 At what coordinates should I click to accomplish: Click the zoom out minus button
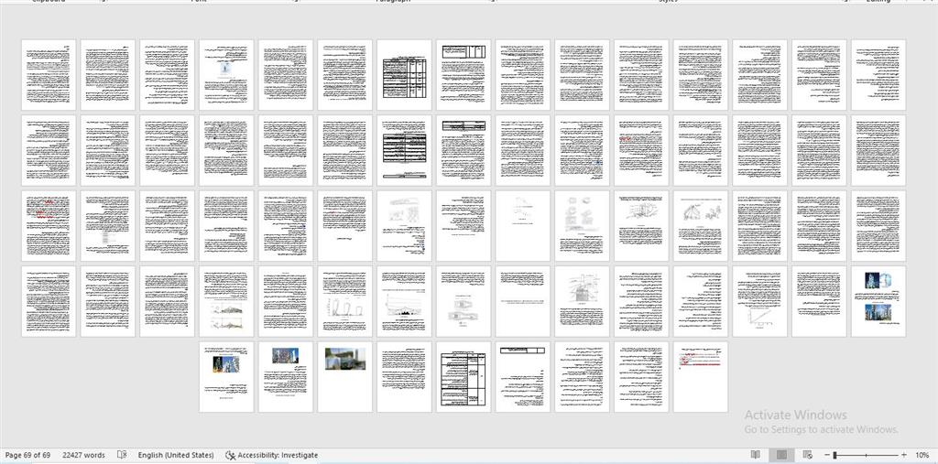(827, 455)
